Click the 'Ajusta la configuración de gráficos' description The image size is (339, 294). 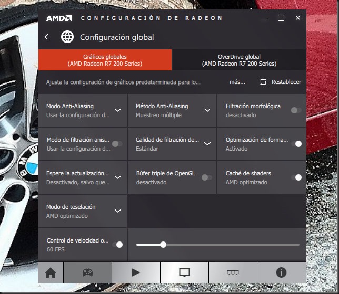point(123,82)
